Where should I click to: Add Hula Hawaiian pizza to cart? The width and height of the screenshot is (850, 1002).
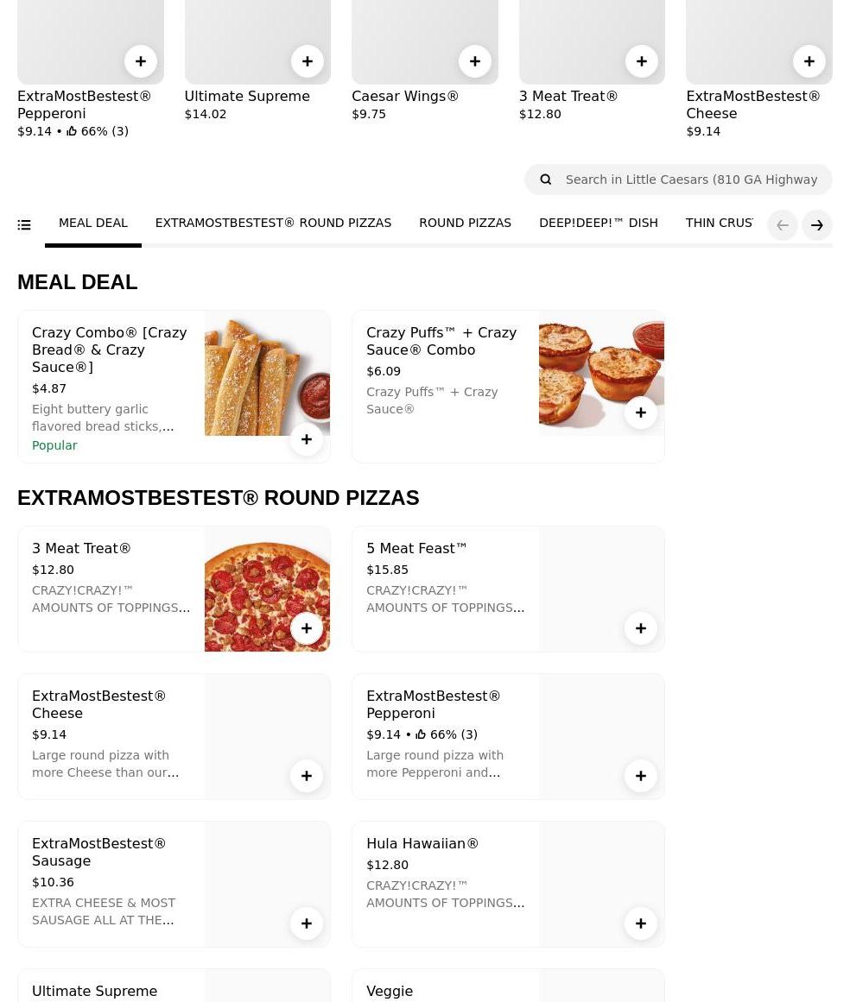641,923
